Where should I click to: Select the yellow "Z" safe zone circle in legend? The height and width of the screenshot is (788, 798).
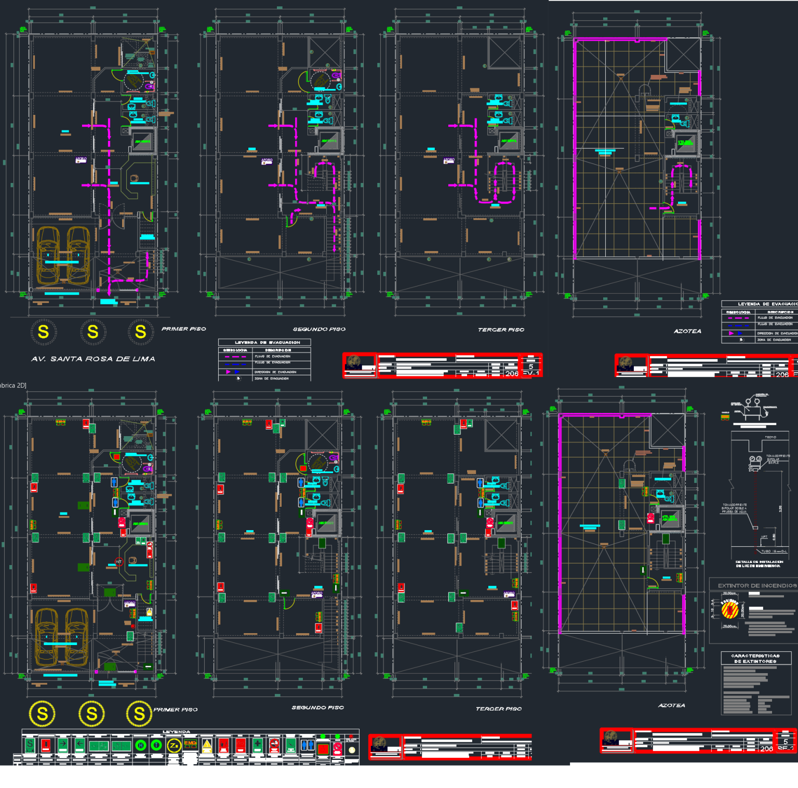[x=173, y=744]
